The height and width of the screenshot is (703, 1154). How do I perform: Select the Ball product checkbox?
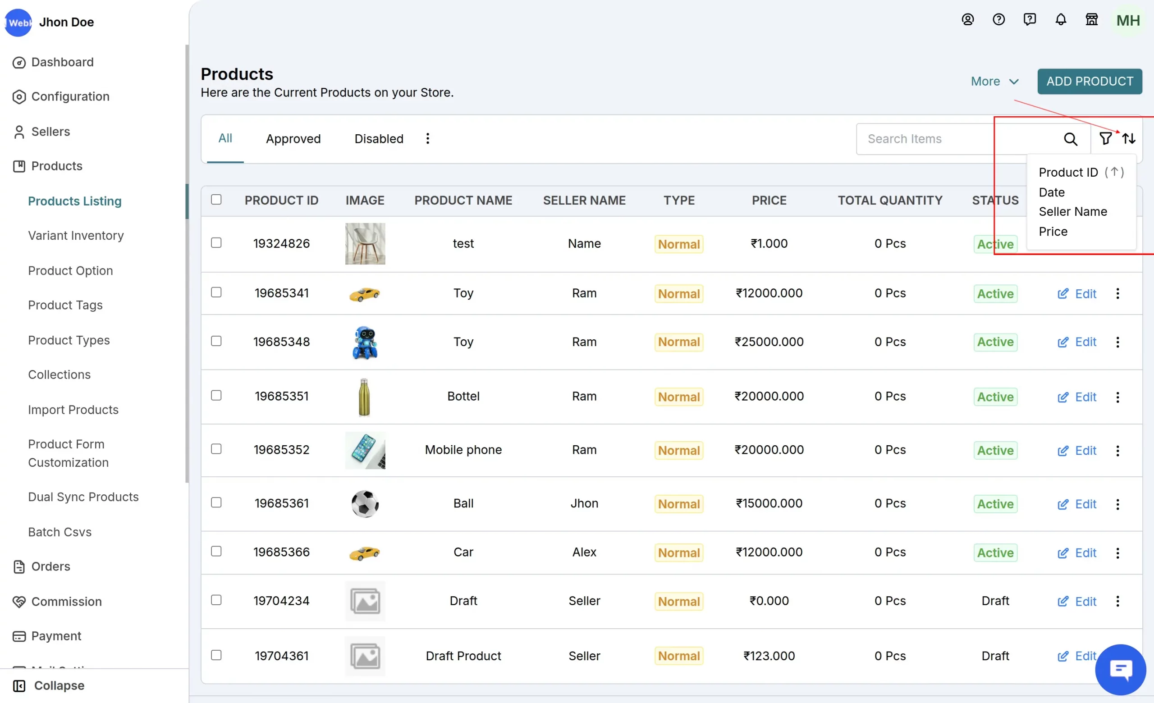click(x=216, y=502)
